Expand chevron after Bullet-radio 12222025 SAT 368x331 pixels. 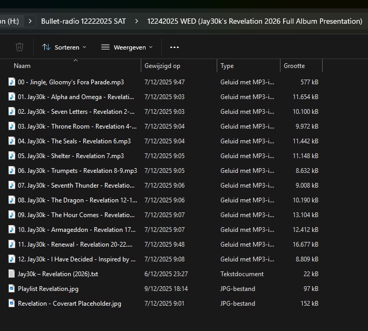tap(137, 22)
